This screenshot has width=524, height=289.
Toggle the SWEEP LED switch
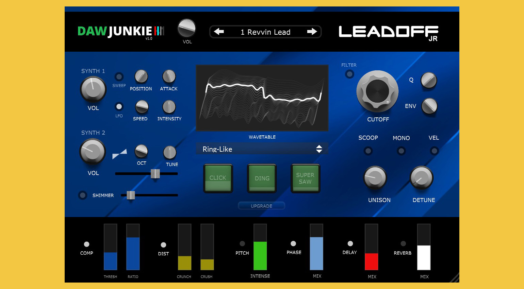pyautogui.click(x=119, y=76)
